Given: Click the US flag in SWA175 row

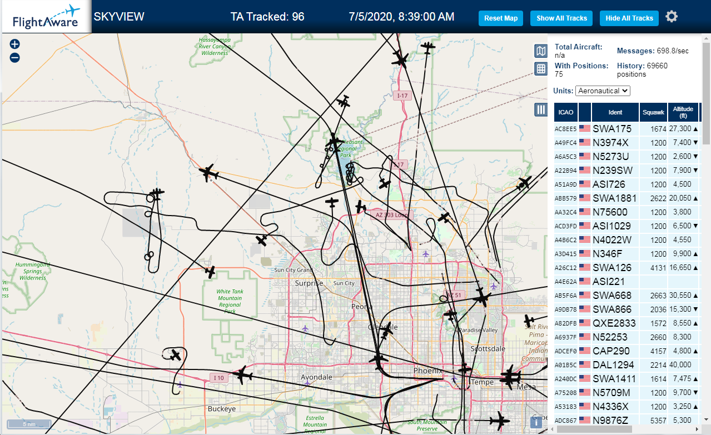Looking at the screenshot, I should (x=585, y=128).
